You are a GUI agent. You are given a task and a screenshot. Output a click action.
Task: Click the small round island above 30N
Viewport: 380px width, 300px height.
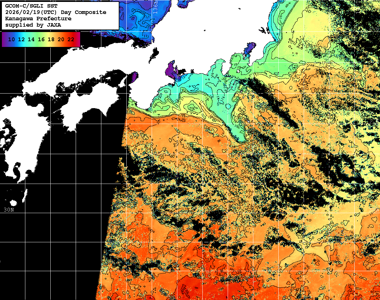click(13, 203)
